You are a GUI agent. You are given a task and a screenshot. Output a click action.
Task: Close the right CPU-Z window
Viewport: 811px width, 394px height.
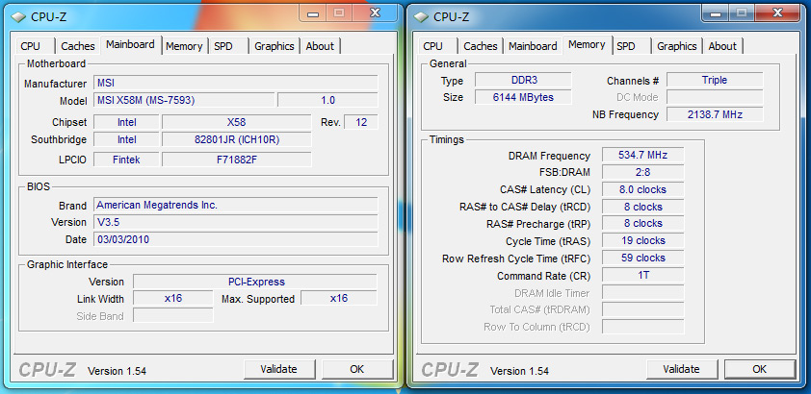pos(779,13)
